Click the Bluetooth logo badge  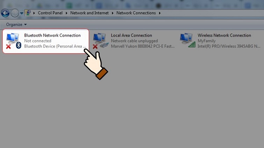[x=19, y=45]
